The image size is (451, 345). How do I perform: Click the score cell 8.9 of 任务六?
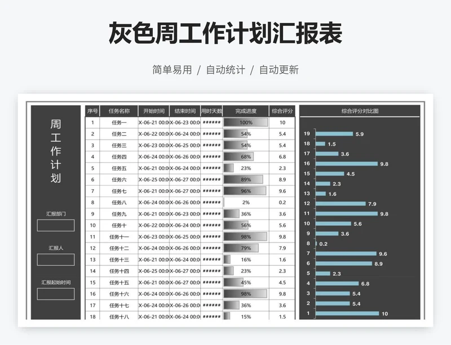[282, 180]
